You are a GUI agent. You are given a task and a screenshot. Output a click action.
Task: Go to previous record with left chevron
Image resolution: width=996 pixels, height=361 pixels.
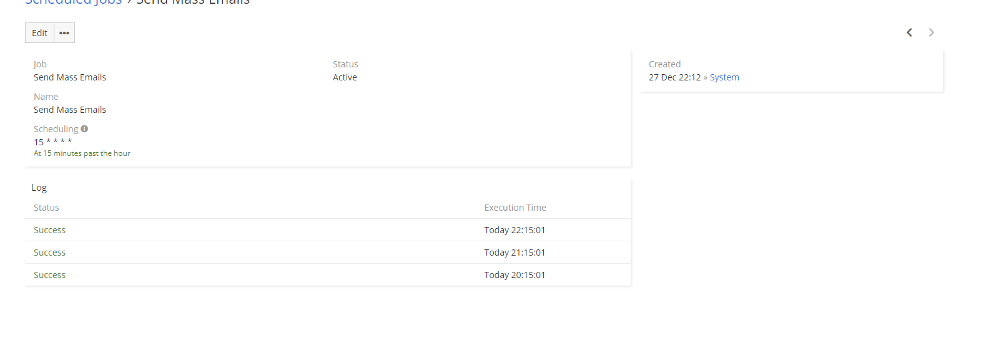click(909, 32)
